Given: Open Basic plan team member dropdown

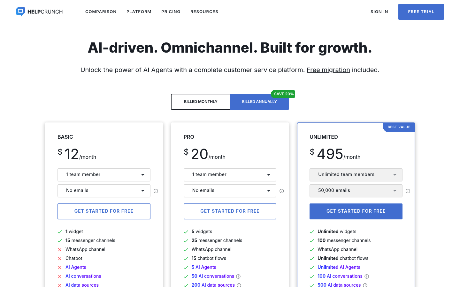Looking at the screenshot, I should [104, 175].
